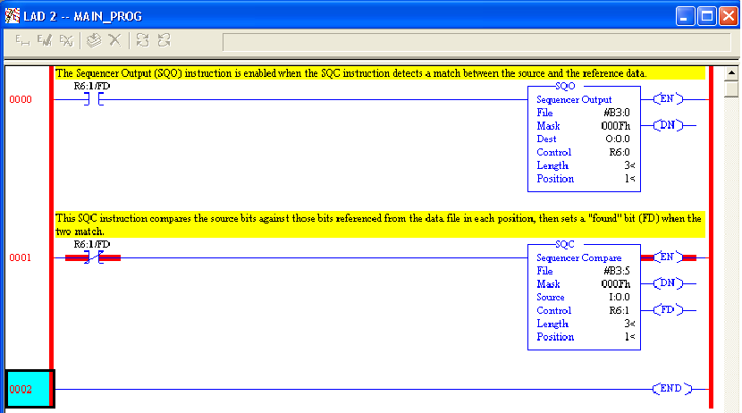The image size is (742, 413).
Task: Click the FD output of SQC block
Action: pos(668,310)
